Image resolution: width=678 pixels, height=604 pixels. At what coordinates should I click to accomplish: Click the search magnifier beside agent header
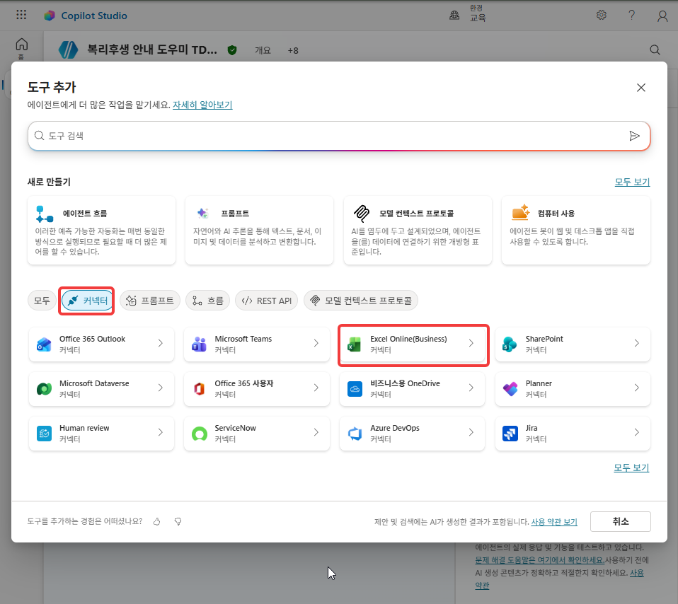pyautogui.click(x=655, y=50)
